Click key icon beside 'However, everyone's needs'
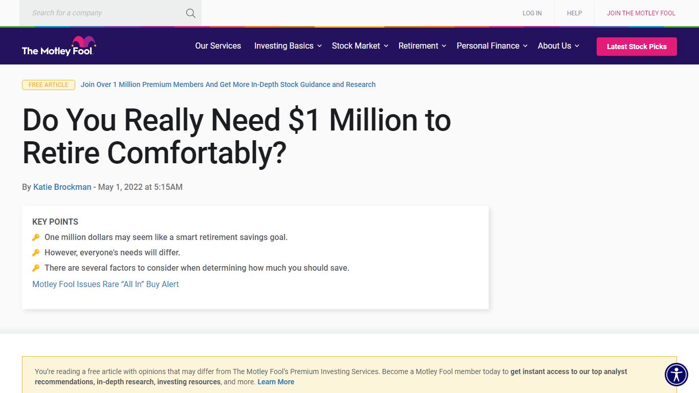This screenshot has width=699, height=393. [x=36, y=253]
